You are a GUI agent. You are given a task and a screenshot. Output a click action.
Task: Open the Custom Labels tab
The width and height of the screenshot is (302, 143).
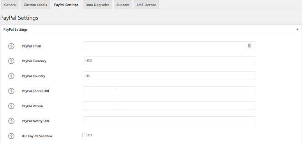tap(35, 5)
